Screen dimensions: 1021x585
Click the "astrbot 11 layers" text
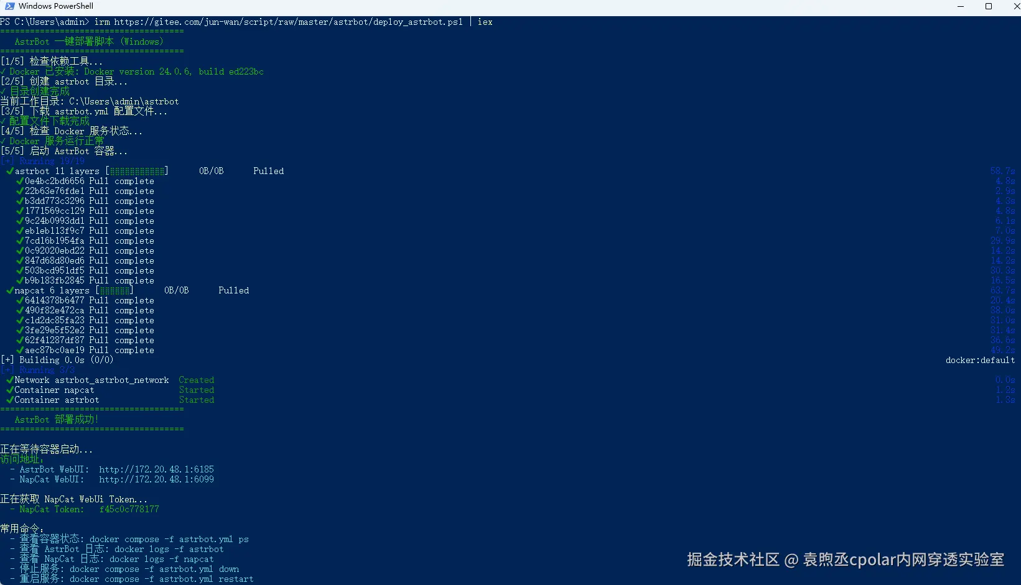(57, 171)
